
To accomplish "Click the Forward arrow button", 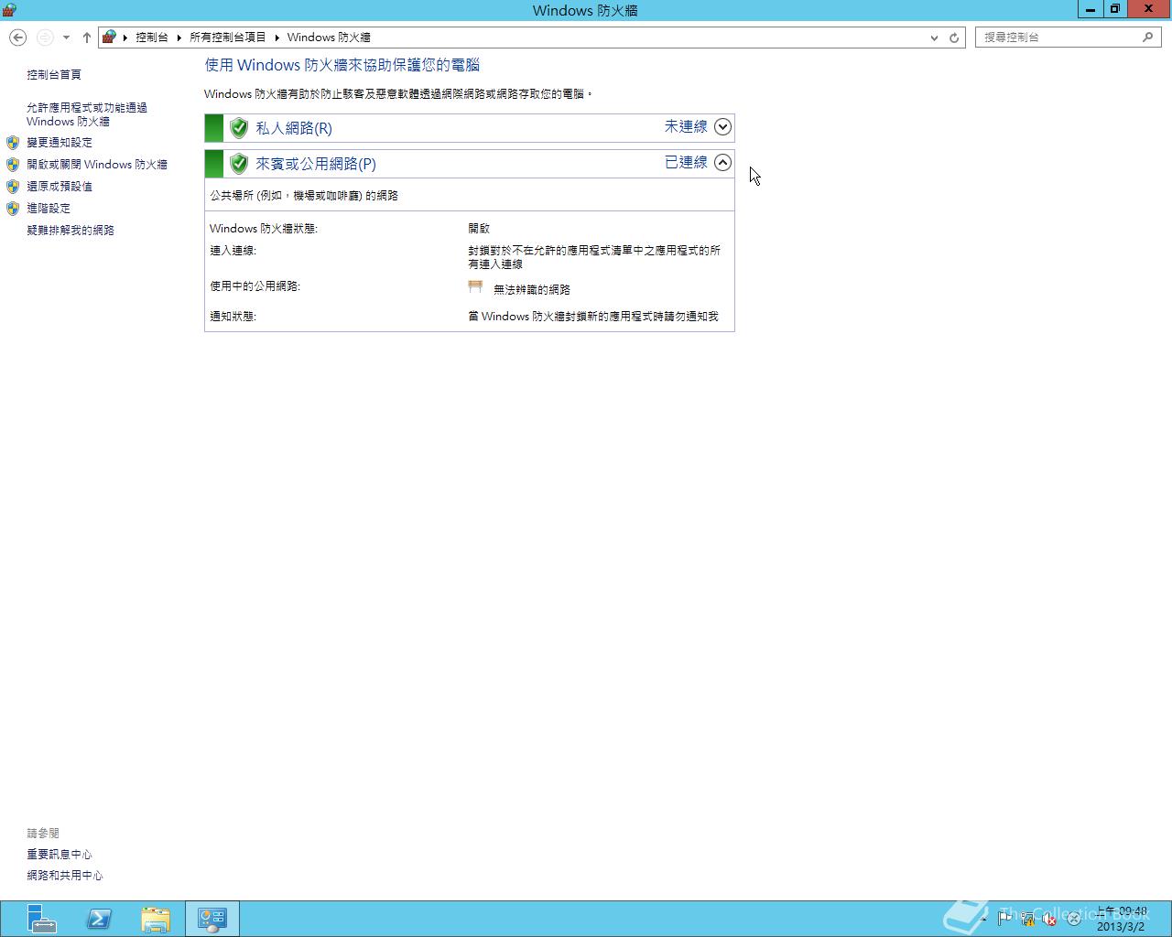I will coord(44,38).
